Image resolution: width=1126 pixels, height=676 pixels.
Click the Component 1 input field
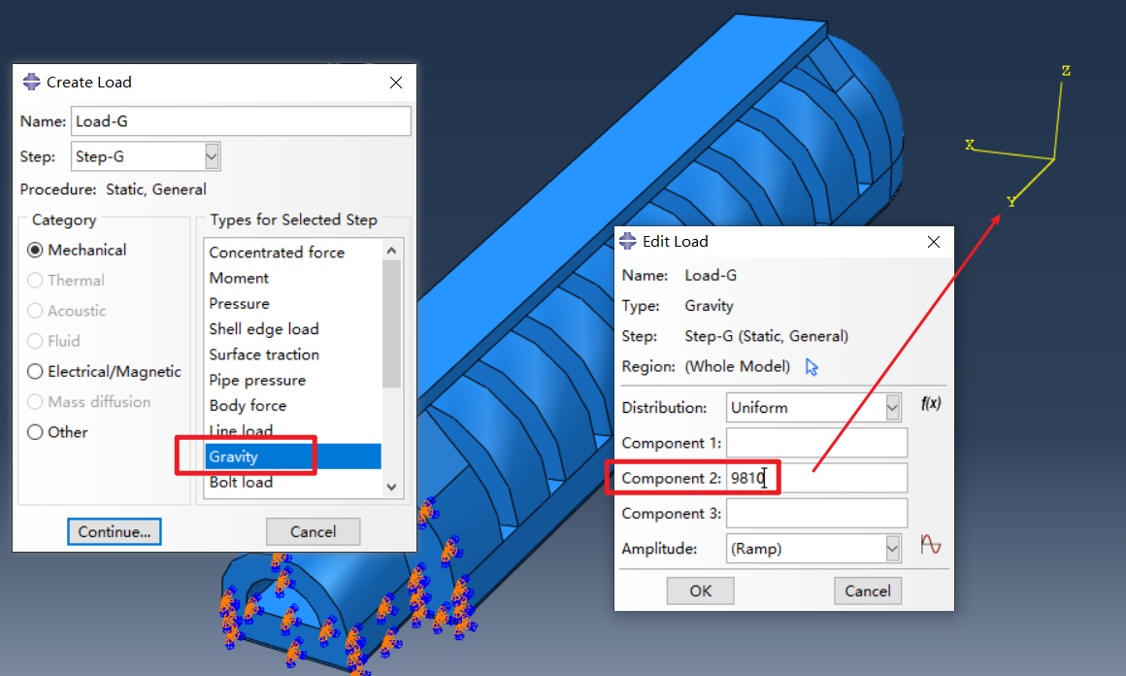coord(815,442)
